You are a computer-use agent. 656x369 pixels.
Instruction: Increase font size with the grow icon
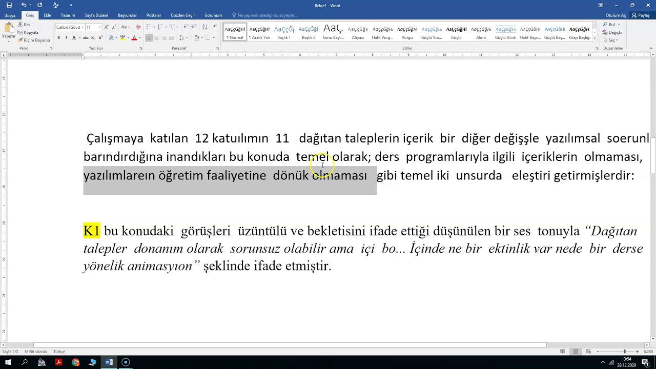[x=107, y=27]
